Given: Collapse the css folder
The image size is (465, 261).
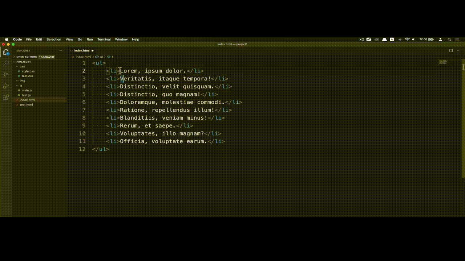Looking at the screenshot, I should [x=22, y=66].
